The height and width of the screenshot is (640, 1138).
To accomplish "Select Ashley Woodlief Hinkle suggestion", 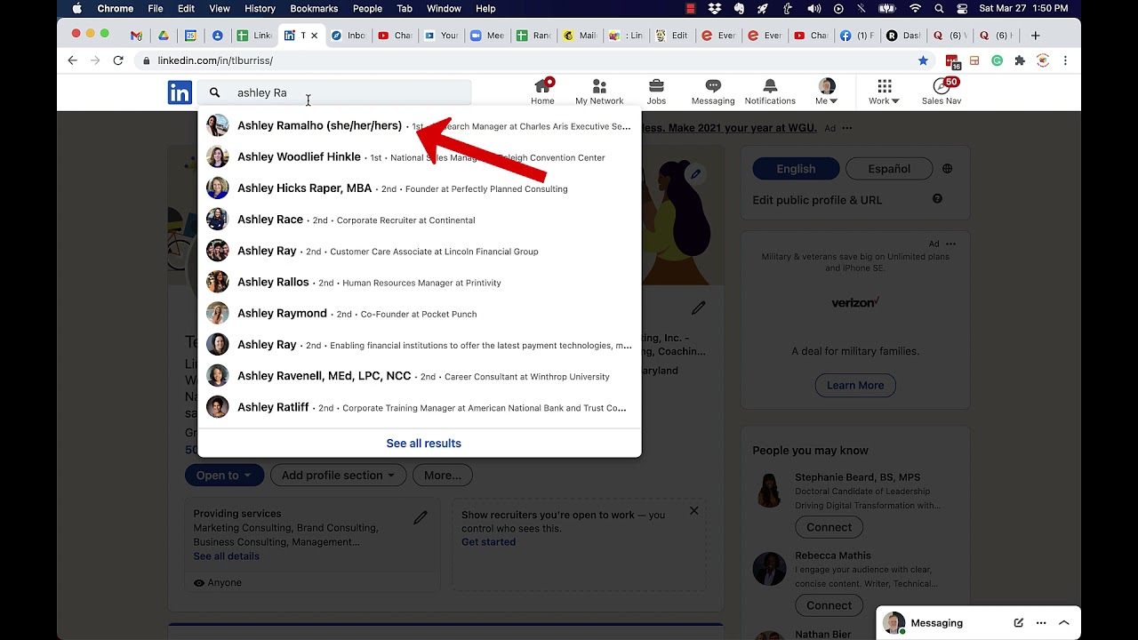I will [419, 157].
